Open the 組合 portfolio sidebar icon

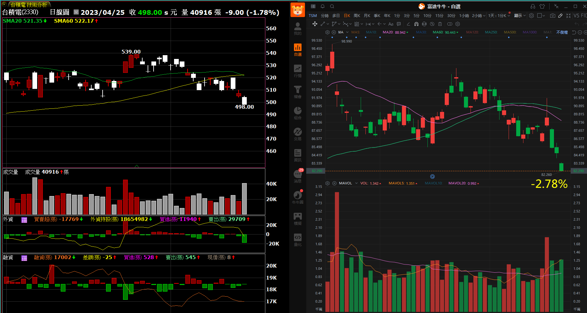point(297,113)
